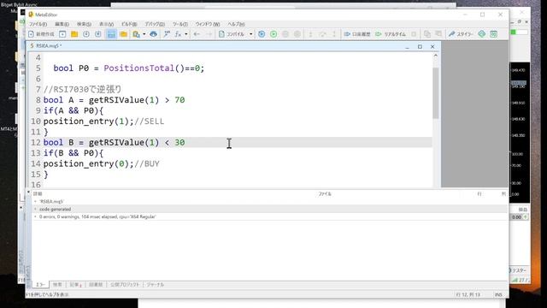547x308 pixels.
Task: Click the ファイル column header in toolbox
Action: (325, 194)
